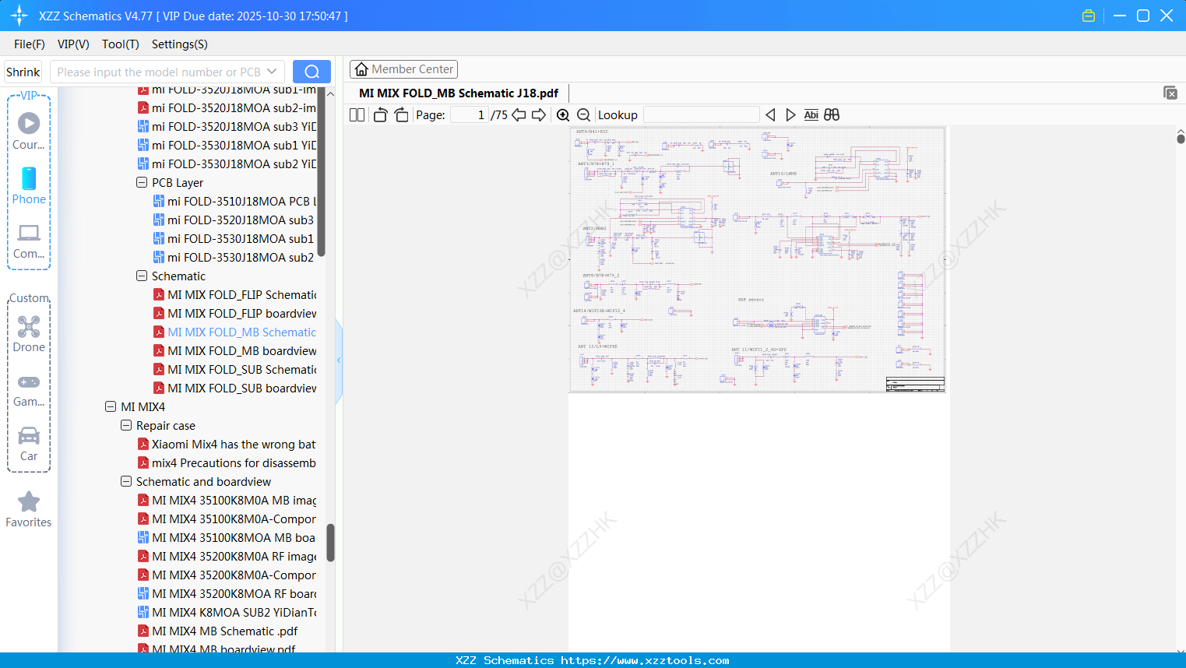Click the XZZ Schematics app logo
Image resolution: width=1186 pixels, height=668 pixels.
pyautogui.click(x=19, y=16)
